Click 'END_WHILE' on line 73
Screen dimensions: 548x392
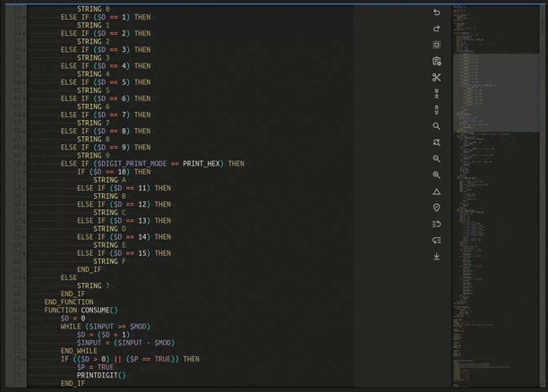[79, 351]
